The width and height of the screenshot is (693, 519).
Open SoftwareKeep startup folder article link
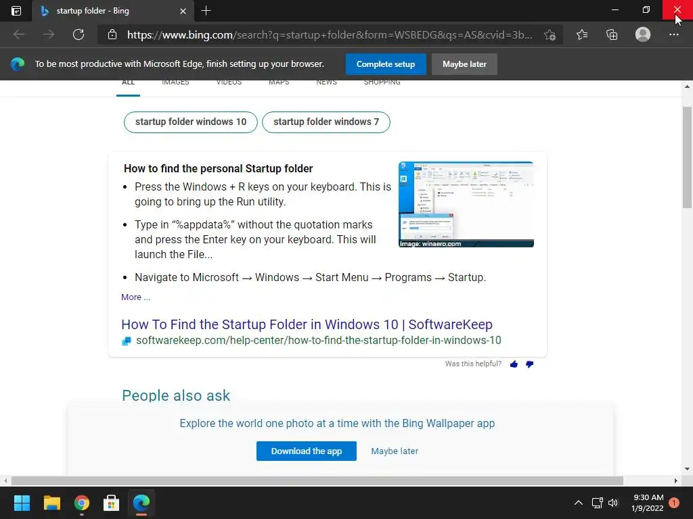[x=307, y=324]
